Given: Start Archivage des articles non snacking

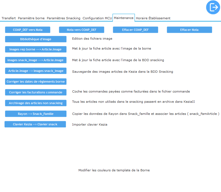Looking at the screenshot, I should click(x=36, y=103).
